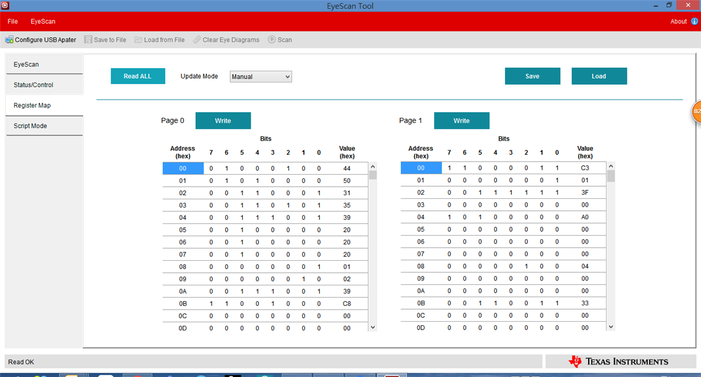Switch to the Script Mode tab
Image resolution: width=701 pixels, height=377 pixels.
pos(44,126)
